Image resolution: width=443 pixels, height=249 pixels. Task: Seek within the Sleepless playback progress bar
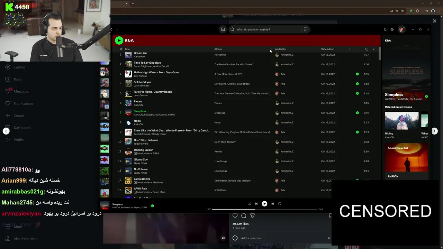264,209
